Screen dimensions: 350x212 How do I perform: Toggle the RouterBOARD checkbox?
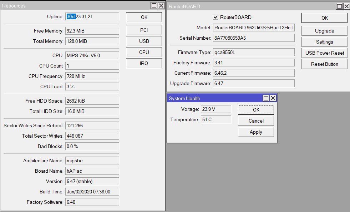tap(215, 17)
